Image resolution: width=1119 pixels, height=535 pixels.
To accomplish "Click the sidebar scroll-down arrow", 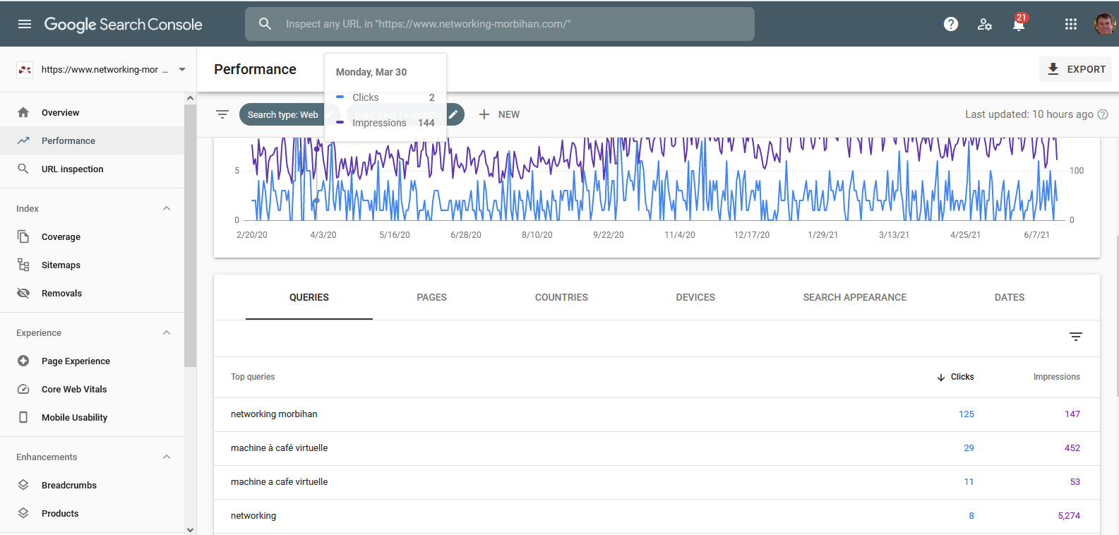I will click(x=190, y=529).
